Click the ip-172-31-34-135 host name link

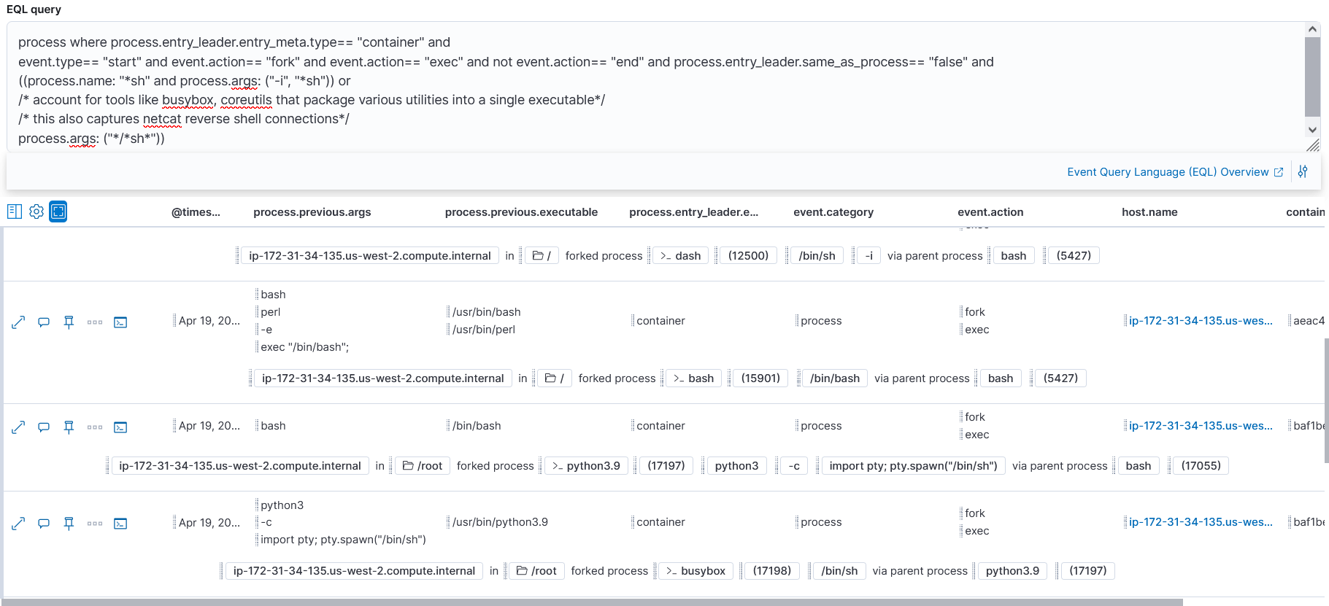1201,320
